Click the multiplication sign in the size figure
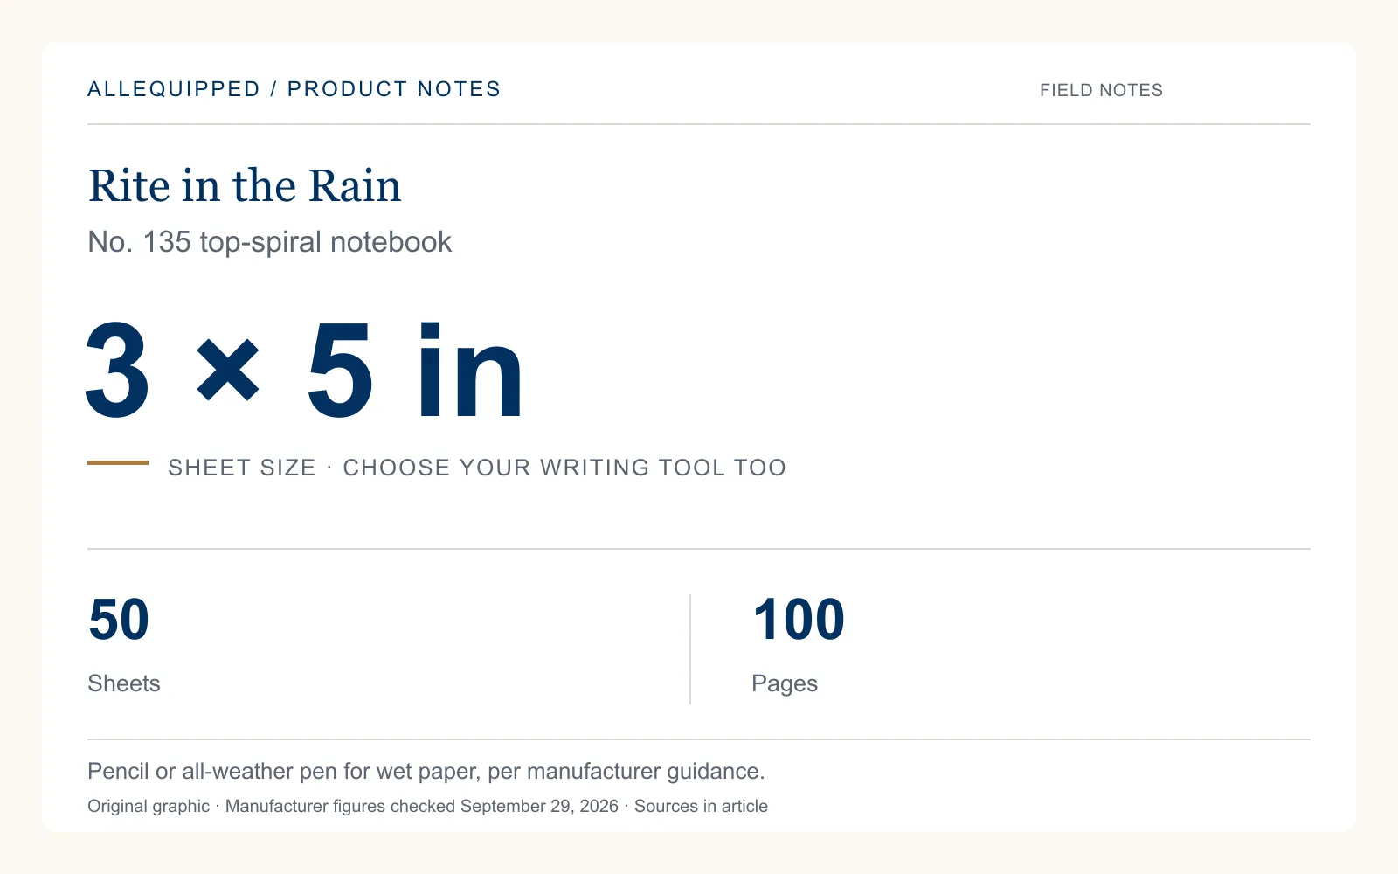The image size is (1398, 874). (x=228, y=371)
